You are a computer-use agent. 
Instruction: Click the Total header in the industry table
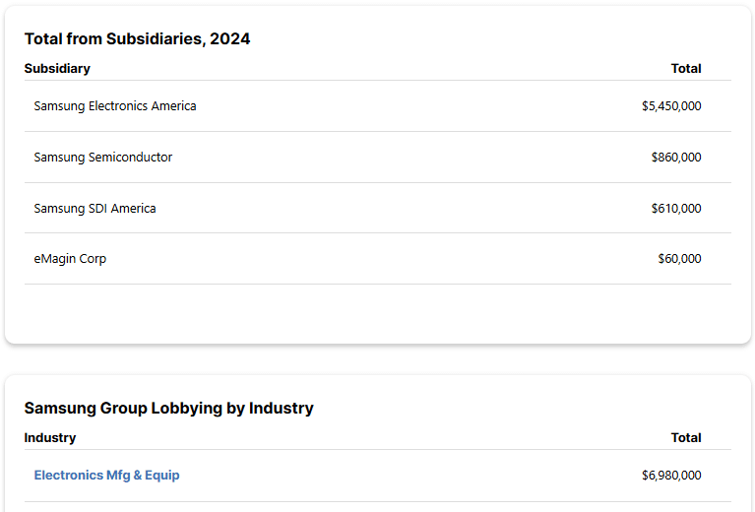coord(686,438)
